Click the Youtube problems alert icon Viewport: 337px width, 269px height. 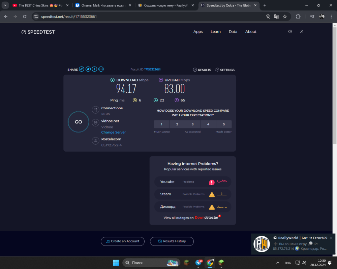click(x=212, y=182)
